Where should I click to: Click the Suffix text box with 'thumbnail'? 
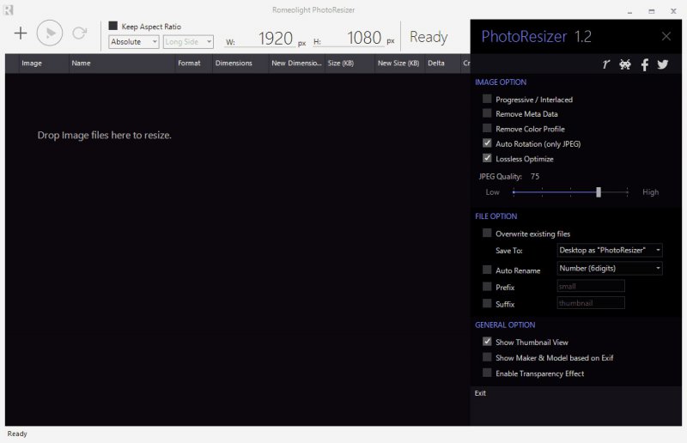[x=591, y=303]
